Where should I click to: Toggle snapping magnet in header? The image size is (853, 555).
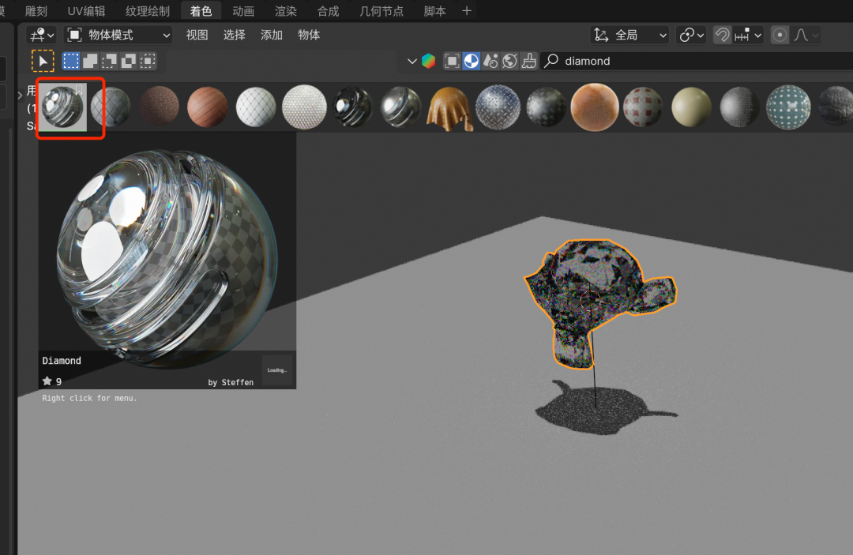click(722, 35)
